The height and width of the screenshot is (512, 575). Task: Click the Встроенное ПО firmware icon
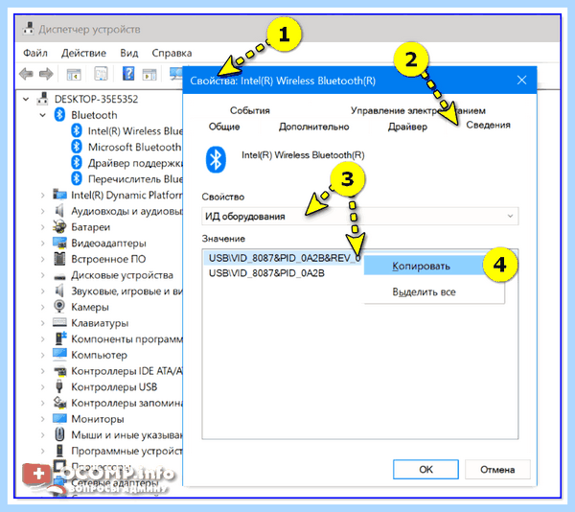[x=59, y=259]
